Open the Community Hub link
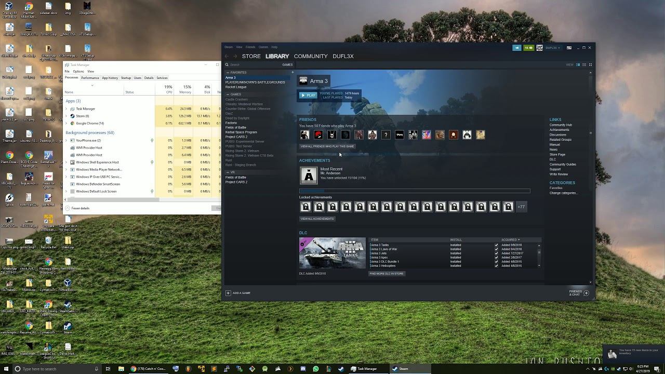This screenshot has height=374, width=665. 561,125
